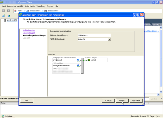Click the Löschen button behind the wizard
163x118 pixels.
154,99
